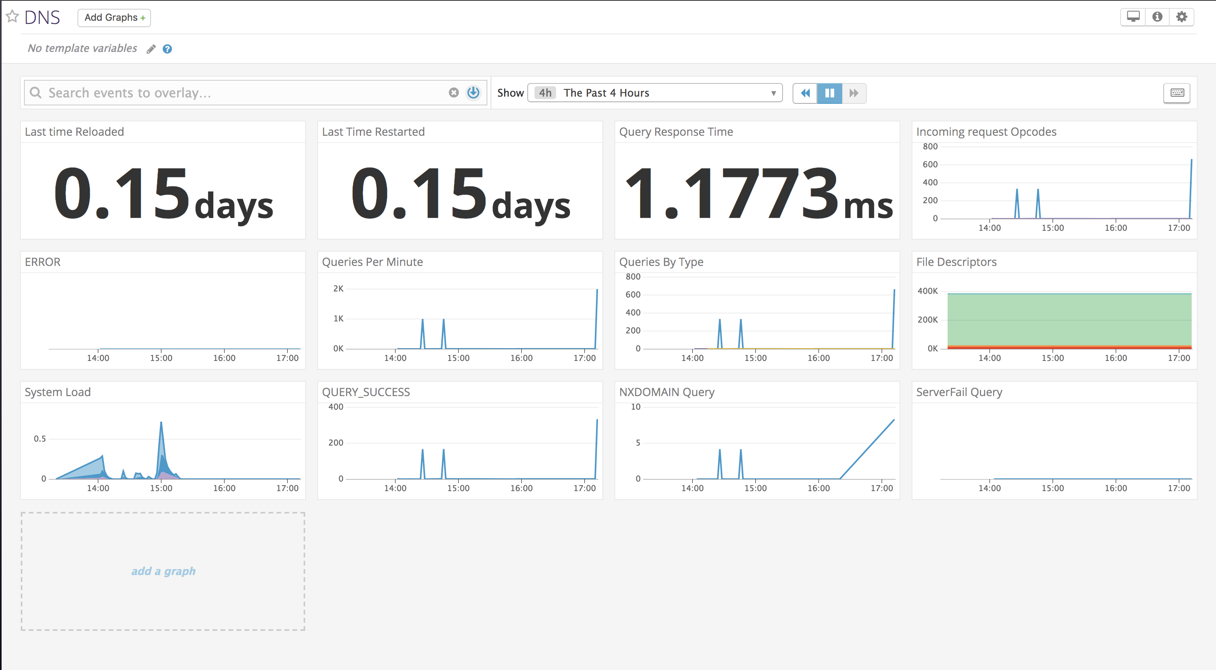The image size is (1216, 670).
Task: Step timeframe forward with fast-forward button
Action: 854,93
